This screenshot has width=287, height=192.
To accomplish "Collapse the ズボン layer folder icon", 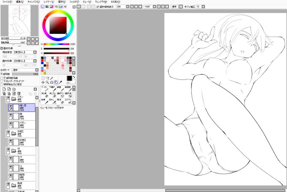I will 14,99.
